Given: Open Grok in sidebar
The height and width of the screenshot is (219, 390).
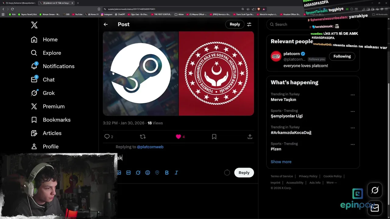Looking at the screenshot, I should pyautogui.click(x=43, y=93).
